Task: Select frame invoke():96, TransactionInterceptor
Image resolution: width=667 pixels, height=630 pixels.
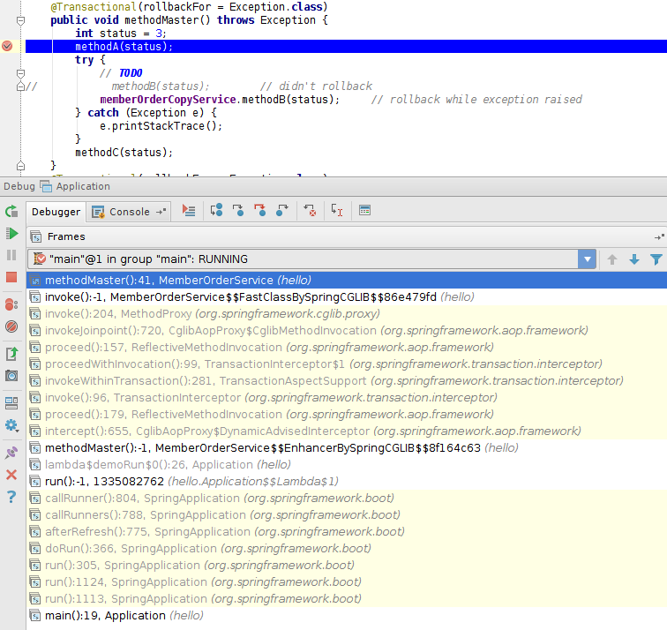Action: coord(347,398)
